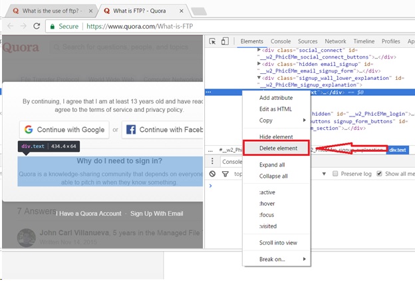415x281 pixels.
Task: Toggle the device toolbar icon in DevTools
Action: pyautogui.click(x=225, y=41)
